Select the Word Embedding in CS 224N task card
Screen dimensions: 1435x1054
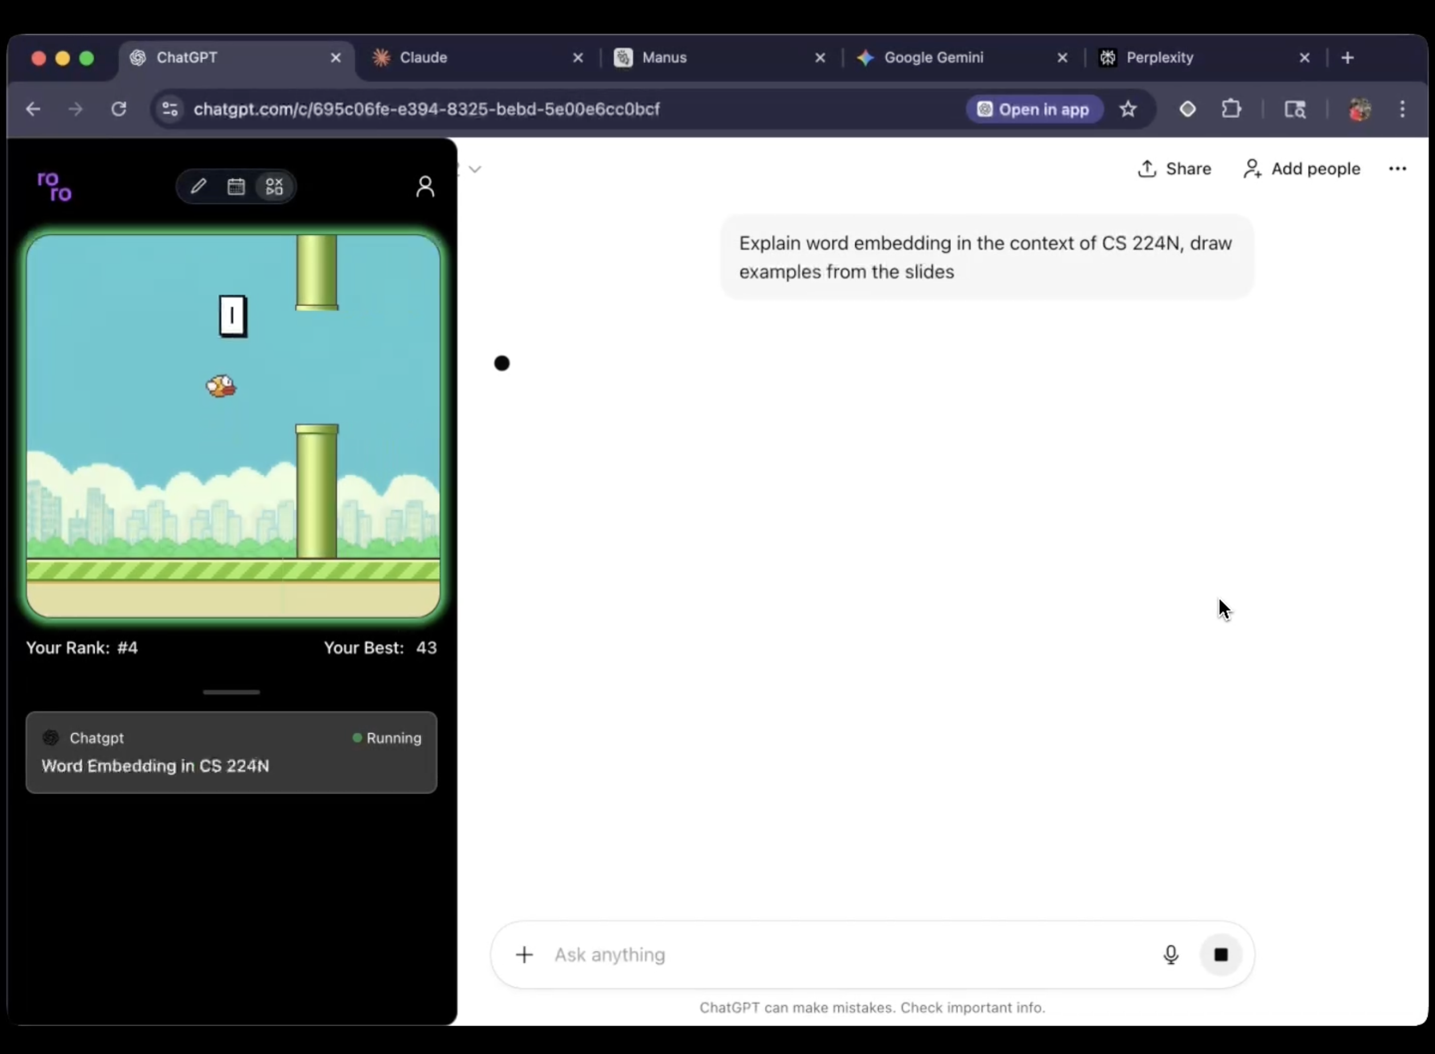pos(232,753)
